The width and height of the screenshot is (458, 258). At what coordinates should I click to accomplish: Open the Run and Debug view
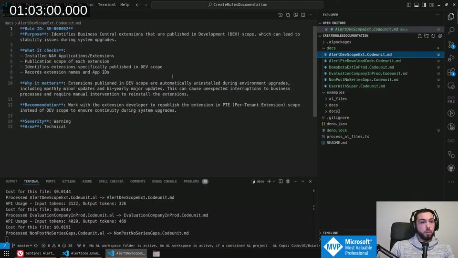coord(451,58)
